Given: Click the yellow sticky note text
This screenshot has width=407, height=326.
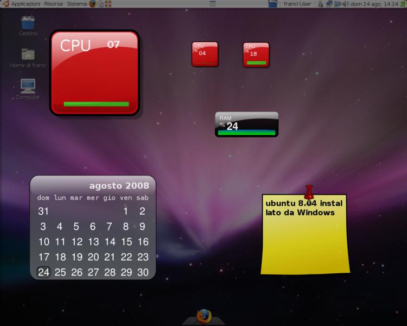Looking at the screenshot, I should [x=303, y=208].
